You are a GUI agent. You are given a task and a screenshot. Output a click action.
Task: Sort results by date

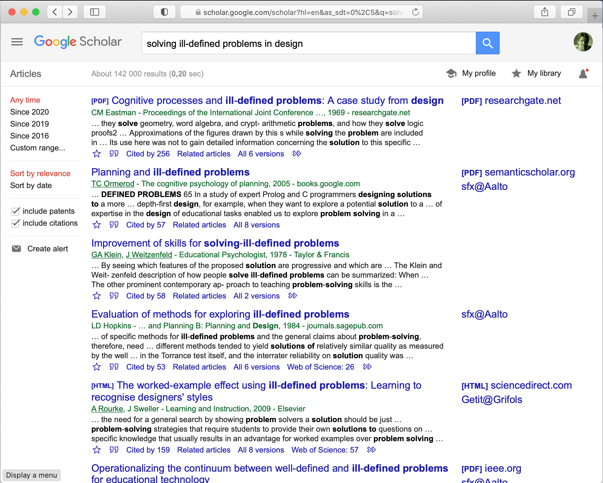click(x=31, y=186)
